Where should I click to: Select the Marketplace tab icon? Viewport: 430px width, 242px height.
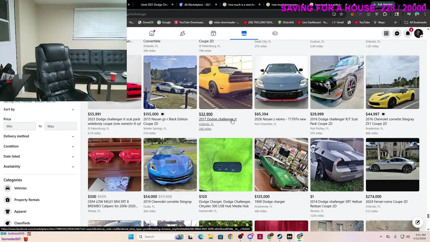244,33
